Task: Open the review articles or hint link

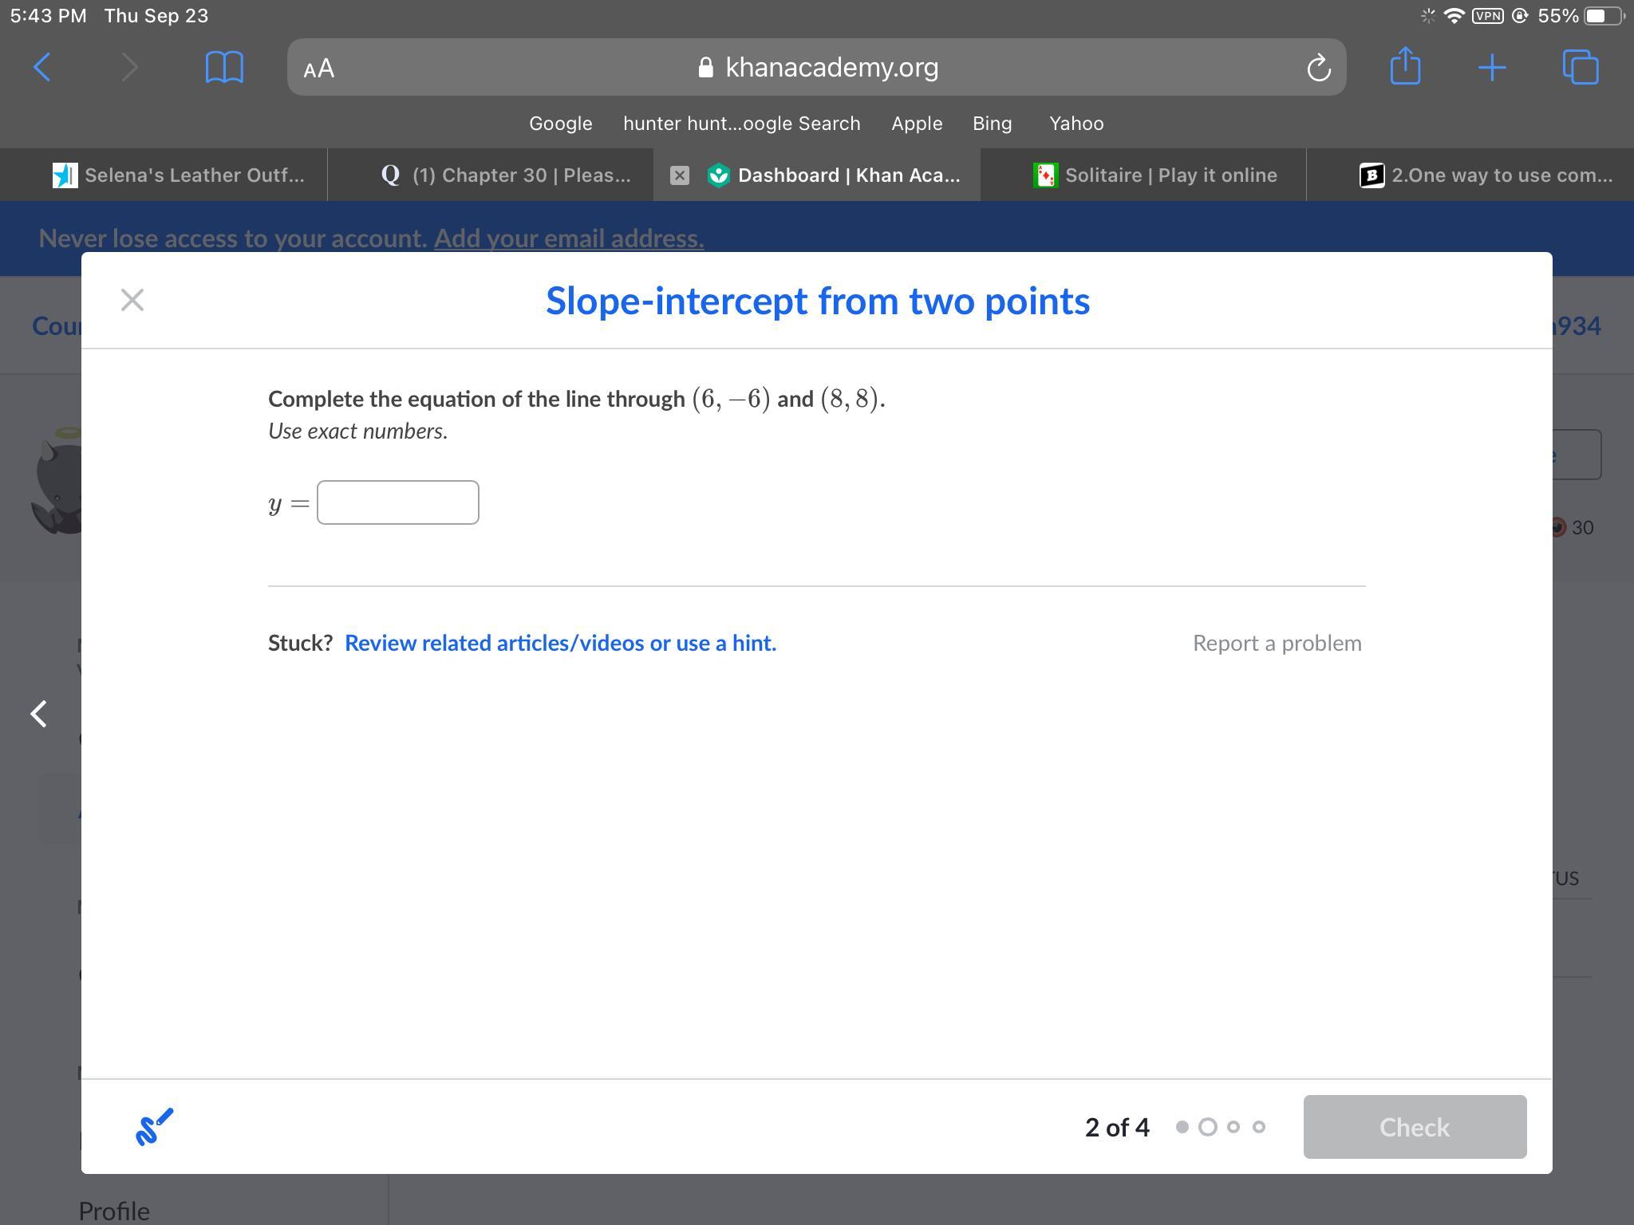Action: [x=560, y=643]
